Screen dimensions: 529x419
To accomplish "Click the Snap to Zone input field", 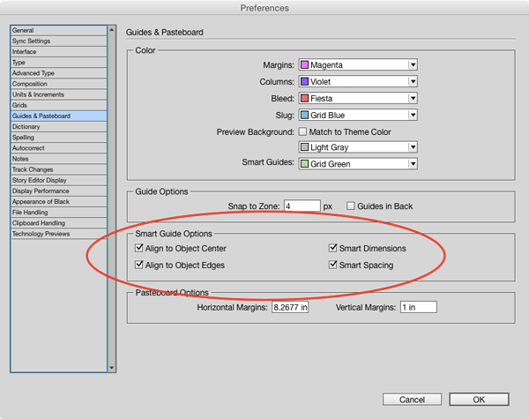I will pos(302,206).
